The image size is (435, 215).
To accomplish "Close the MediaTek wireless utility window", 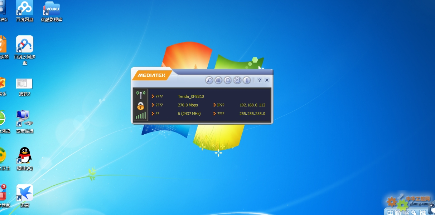I will [x=267, y=80].
